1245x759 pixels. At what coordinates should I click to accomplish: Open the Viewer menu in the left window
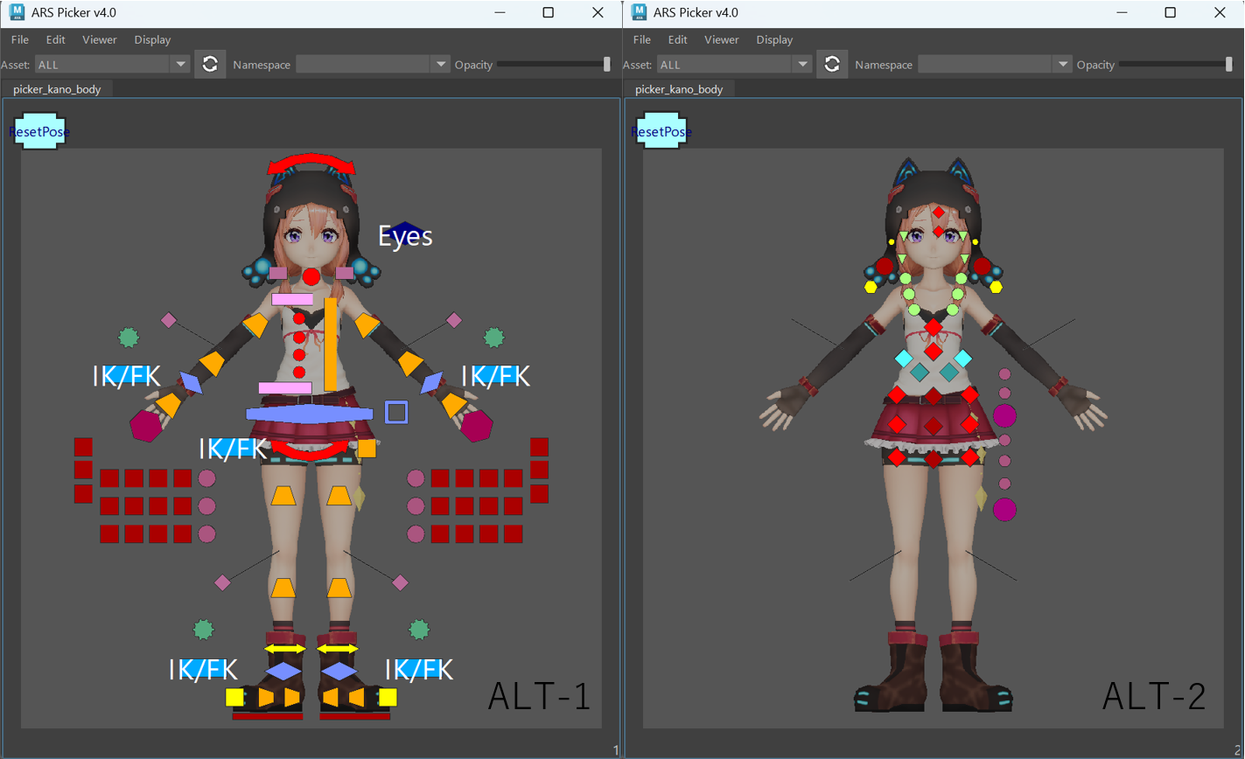100,39
